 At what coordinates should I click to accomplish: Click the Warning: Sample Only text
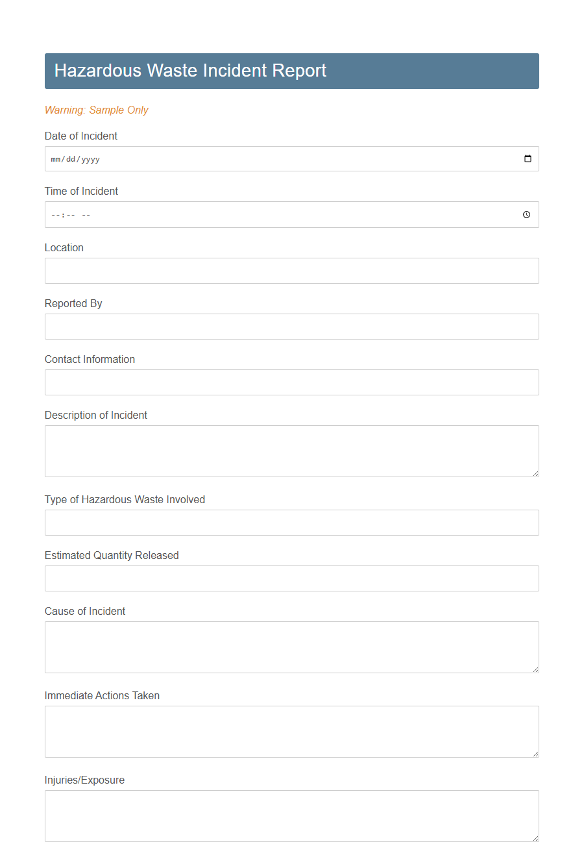96,110
